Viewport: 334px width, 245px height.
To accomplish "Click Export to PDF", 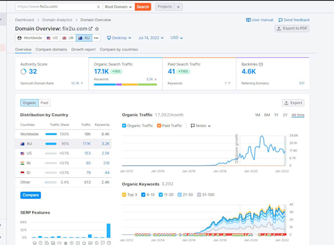I will coord(292,28).
